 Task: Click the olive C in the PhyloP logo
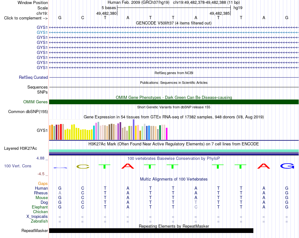[x=83, y=167]
